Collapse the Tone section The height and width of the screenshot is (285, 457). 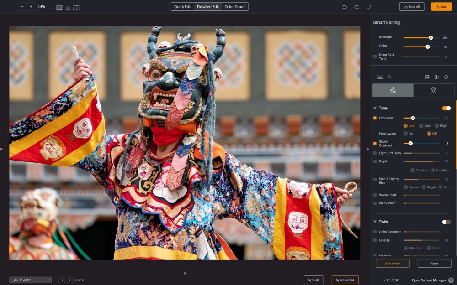coord(375,108)
